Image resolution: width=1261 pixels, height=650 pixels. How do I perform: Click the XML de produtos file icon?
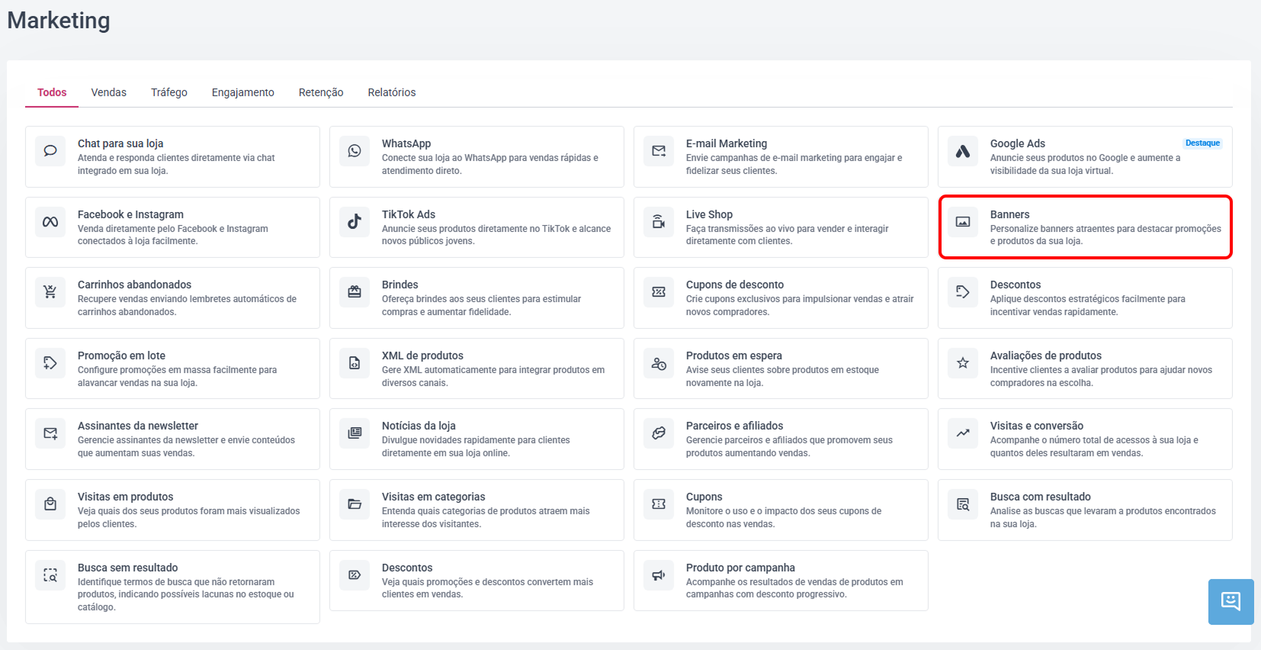tap(355, 363)
